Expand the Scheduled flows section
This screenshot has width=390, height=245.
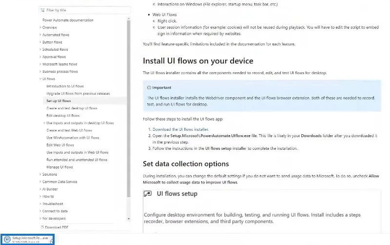[55, 50]
